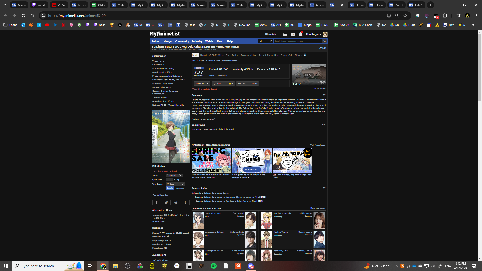Click the Hide Ads link
The height and width of the screenshot is (271, 482).
[x=270, y=34]
